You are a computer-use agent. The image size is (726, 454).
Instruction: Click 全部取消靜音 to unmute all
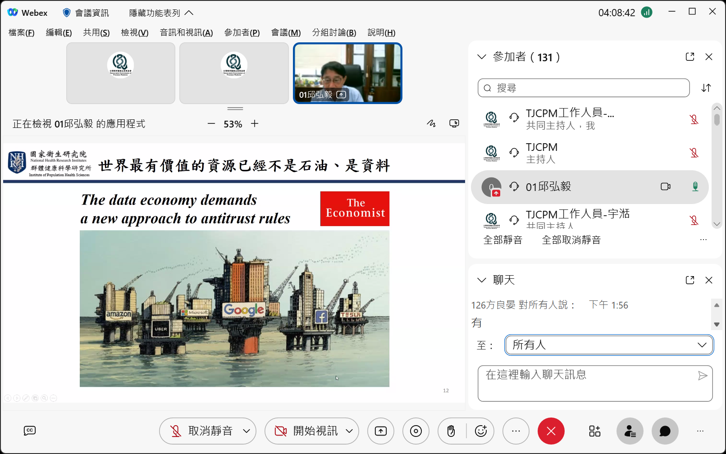[571, 240]
